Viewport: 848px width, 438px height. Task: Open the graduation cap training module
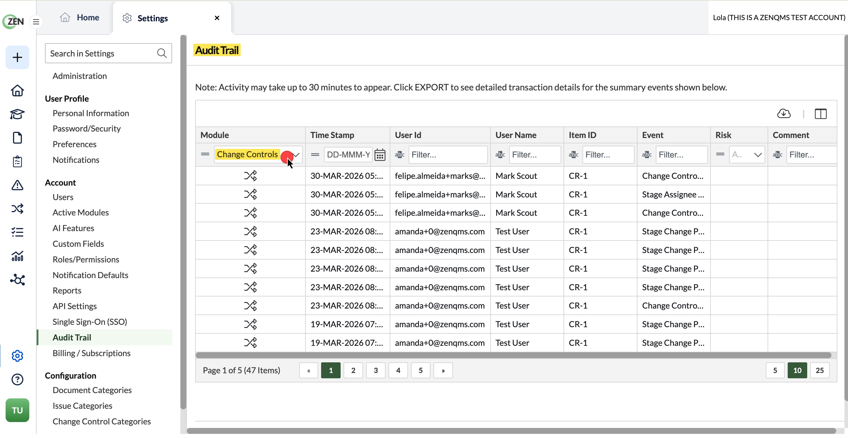click(17, 114)
